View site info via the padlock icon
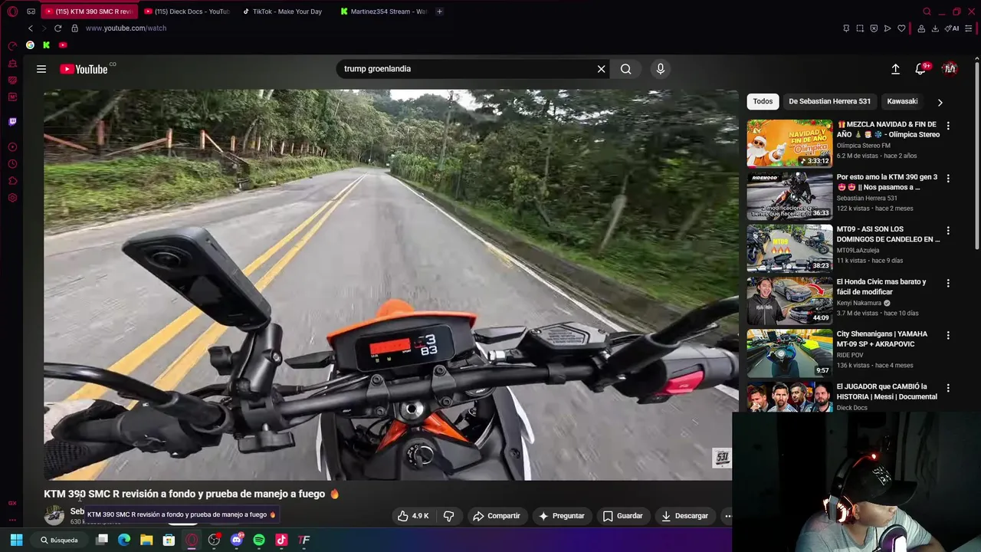This screenshot has width=981, height=552. point(74,28)
